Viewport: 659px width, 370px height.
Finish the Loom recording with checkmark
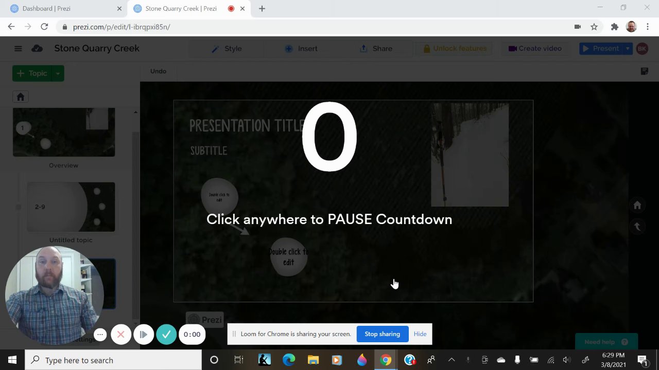point(166,335)
